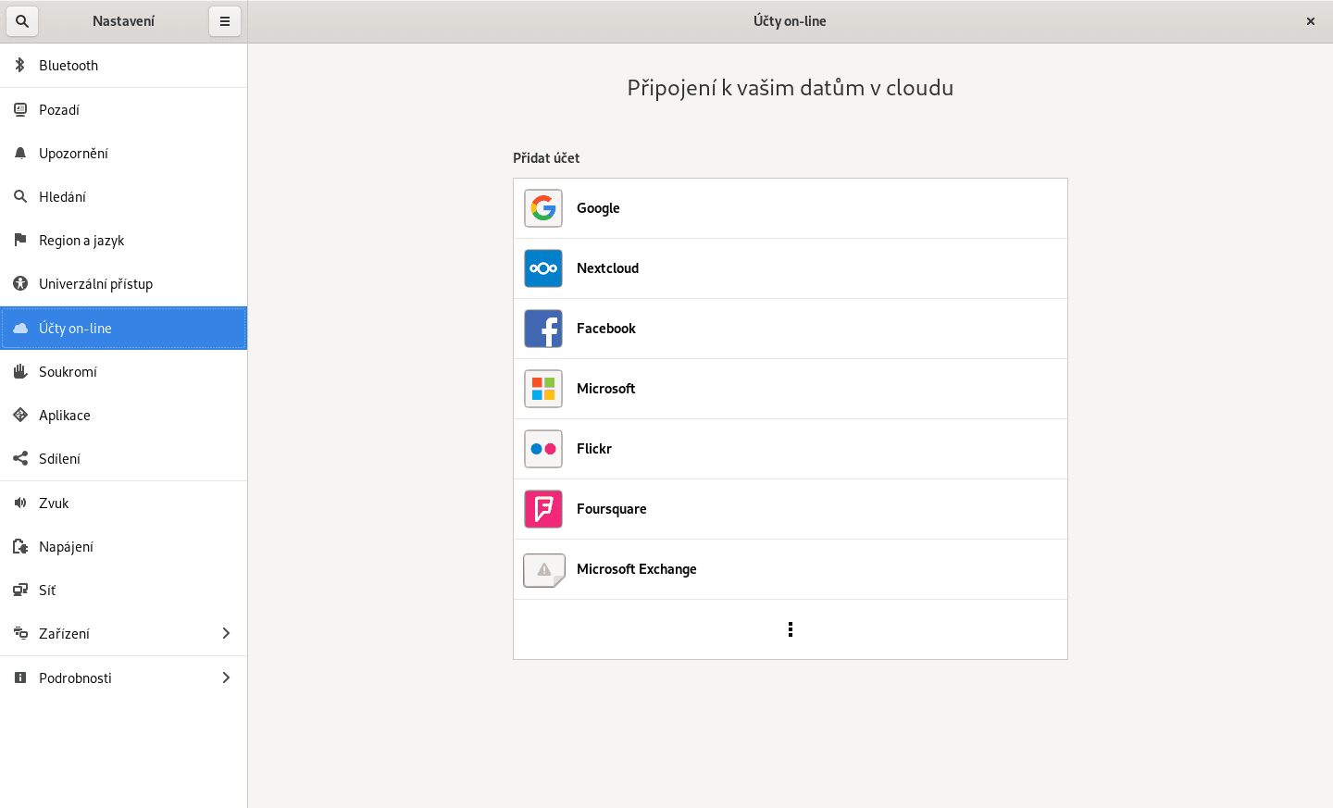The height and width of the screenshot is (808, 1333).
Task: Click the Nextcloud logo icon
Action: coord(543,268)
